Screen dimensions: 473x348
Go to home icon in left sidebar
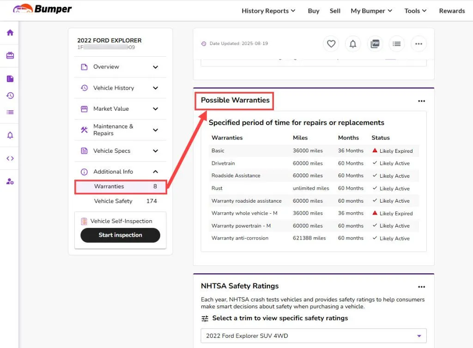(x=10, y=33)
